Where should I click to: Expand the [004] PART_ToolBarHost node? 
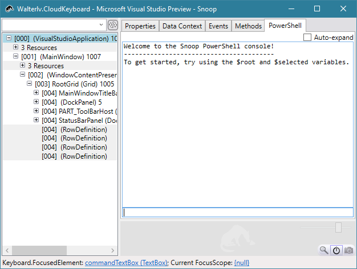tap(36, 110)
